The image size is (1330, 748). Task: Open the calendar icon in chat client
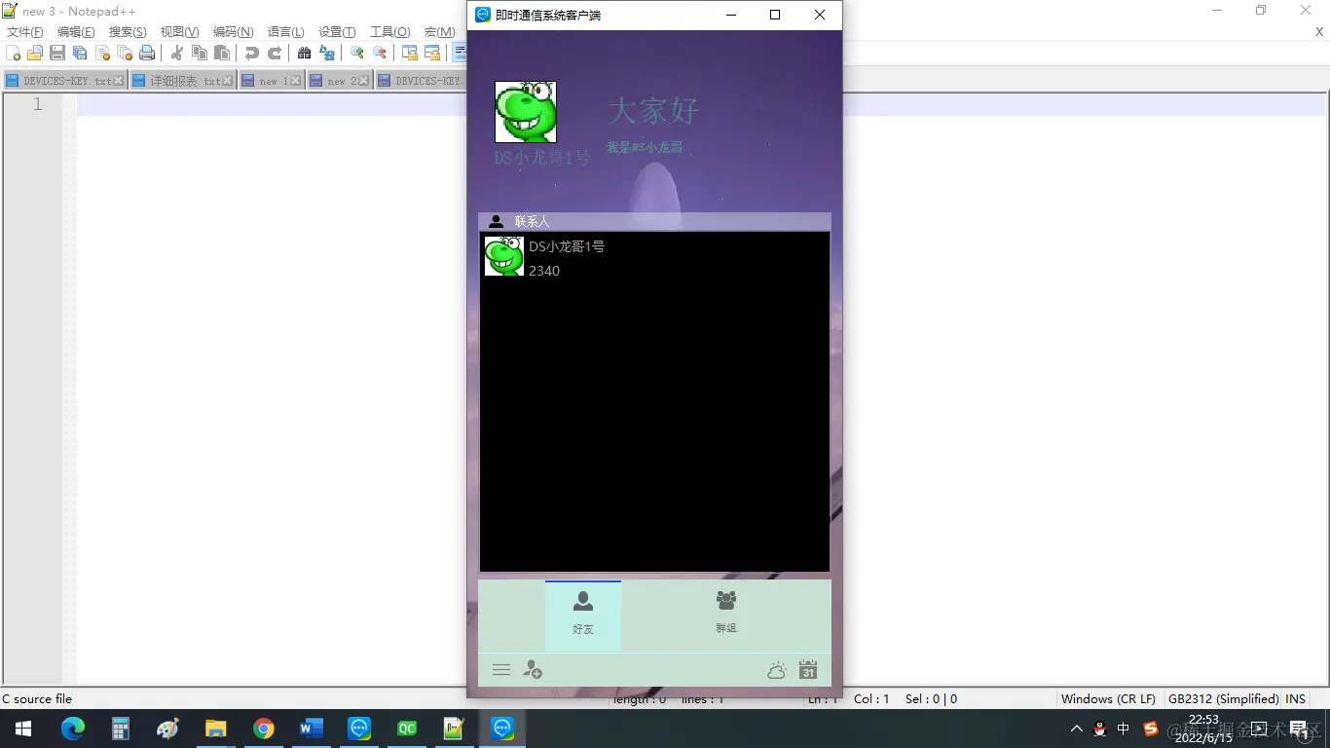click(x=808, y=669)
